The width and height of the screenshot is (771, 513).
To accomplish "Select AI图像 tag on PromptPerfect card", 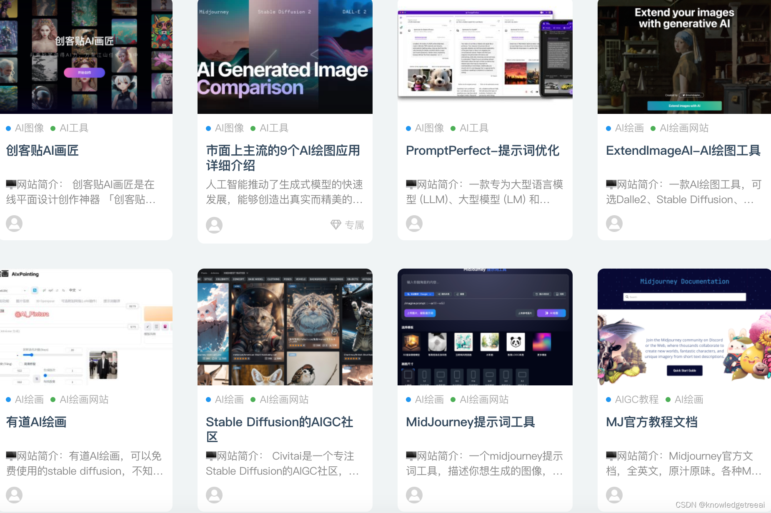I will pos(429,128).
